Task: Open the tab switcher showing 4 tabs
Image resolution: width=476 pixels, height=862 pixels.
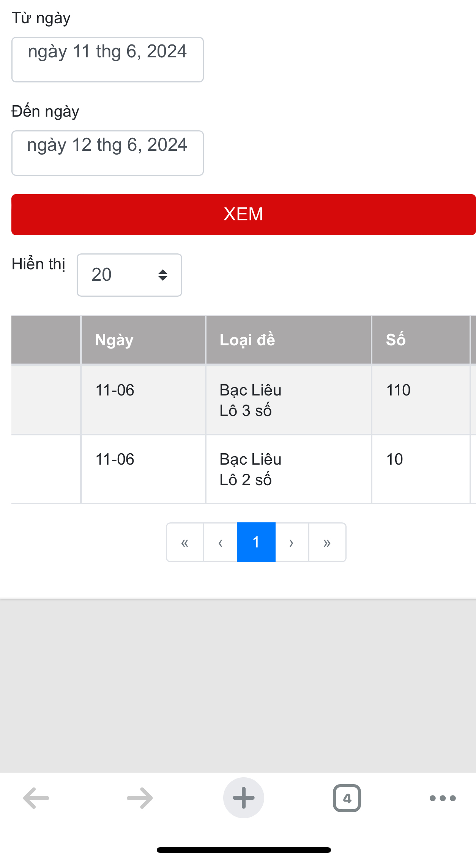Action: click(347, 798)
